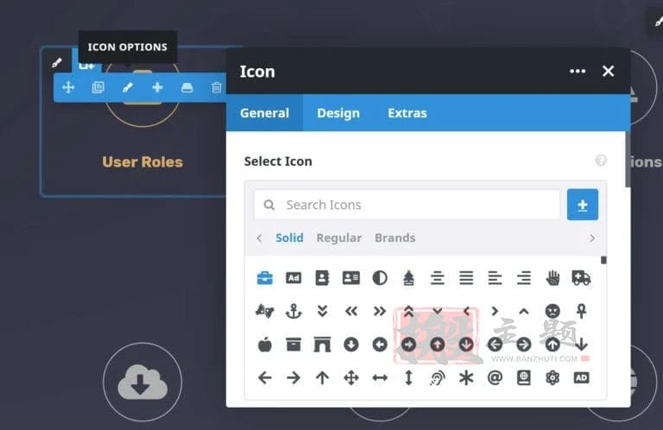663x430 pixels.
Task: Select the apple icon
Action: 265,345
